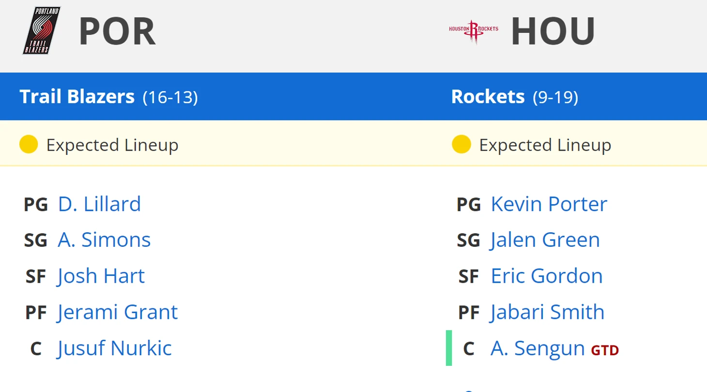Open Jabari Smith's player link

[547, 312]
